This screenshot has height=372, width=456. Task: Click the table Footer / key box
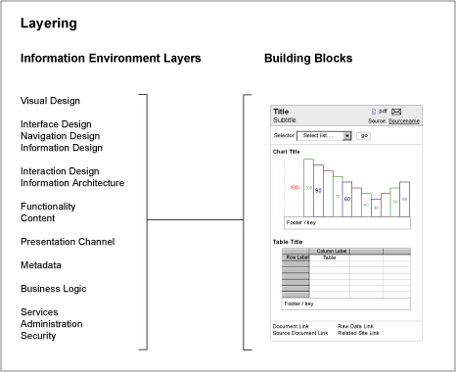click(345, 303)
